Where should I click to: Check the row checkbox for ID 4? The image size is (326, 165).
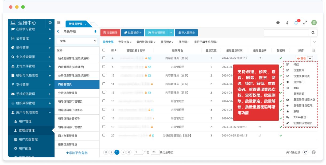coord(104,58)
